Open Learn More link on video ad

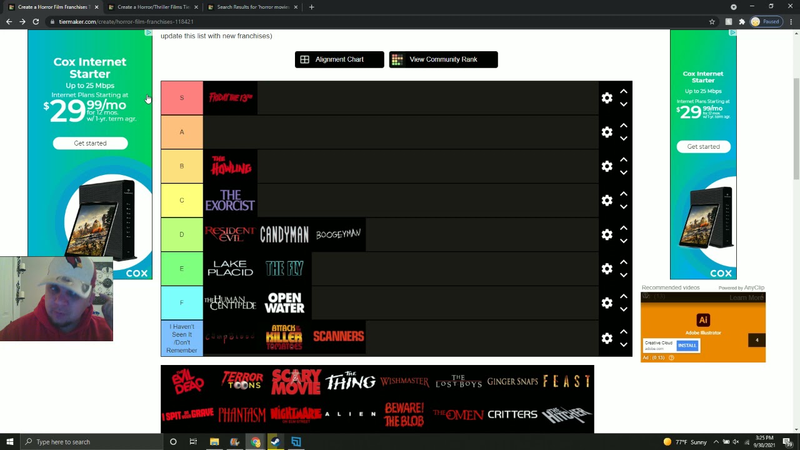point(746,297)
